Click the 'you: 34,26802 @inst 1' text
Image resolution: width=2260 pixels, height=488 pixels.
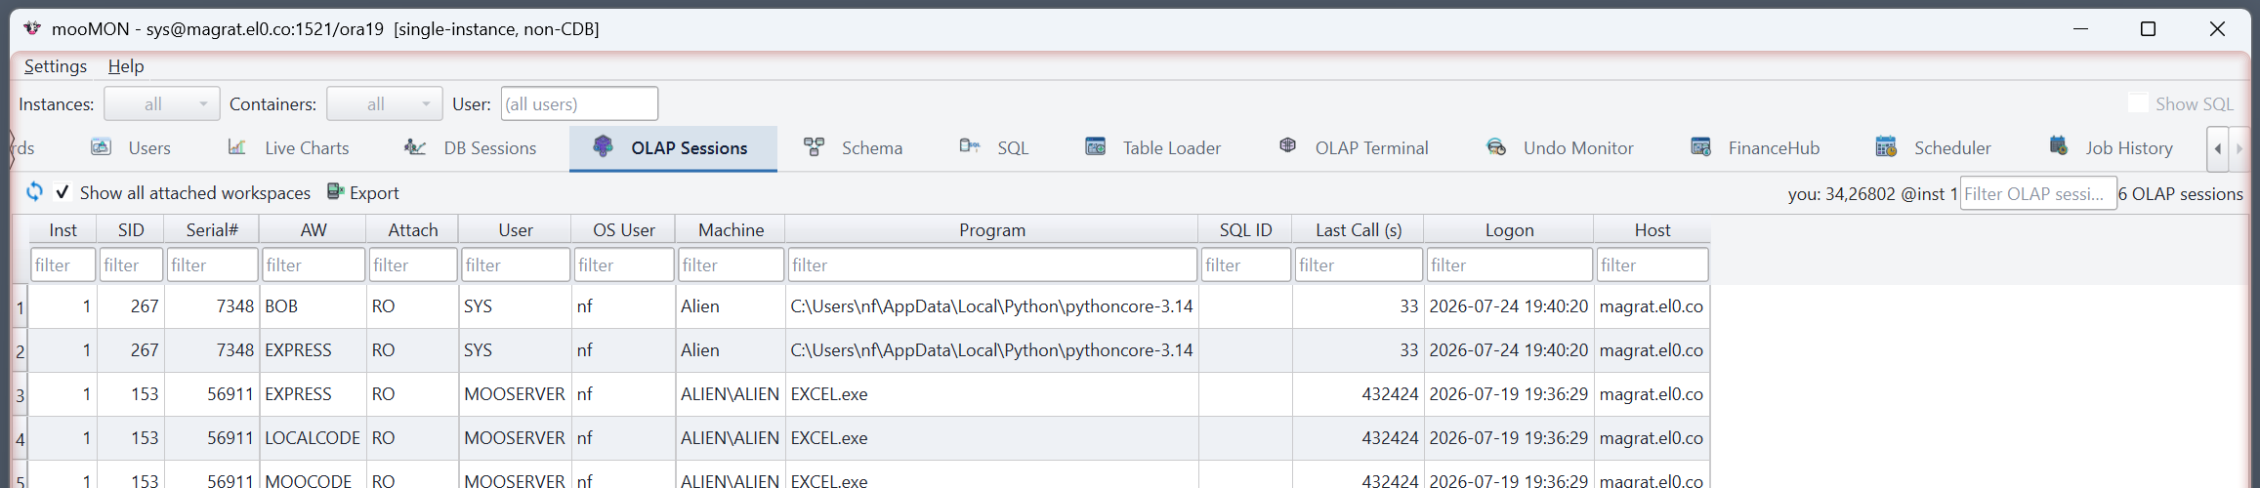click(x=1872, y=193)
